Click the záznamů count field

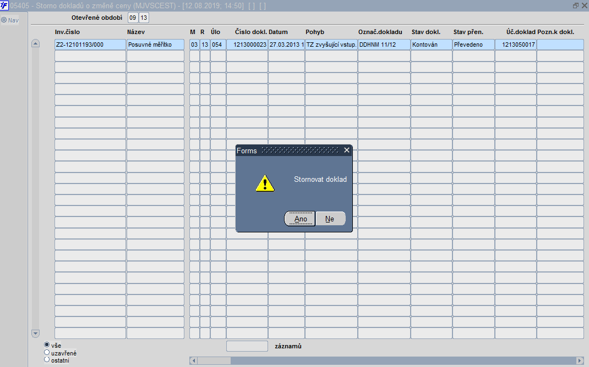click(247, 346)
